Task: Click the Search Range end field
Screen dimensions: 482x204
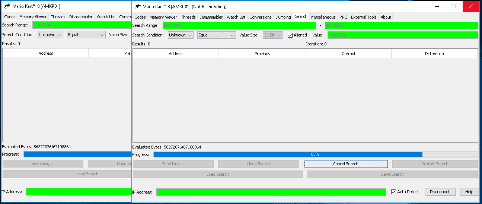Action: pos(401,25)
